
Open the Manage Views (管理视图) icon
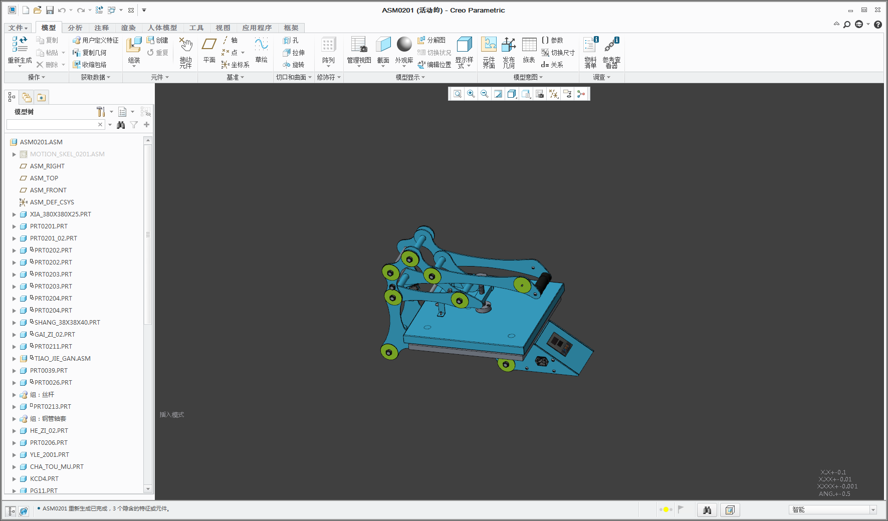pyautogui.click(x=359, y=45)
